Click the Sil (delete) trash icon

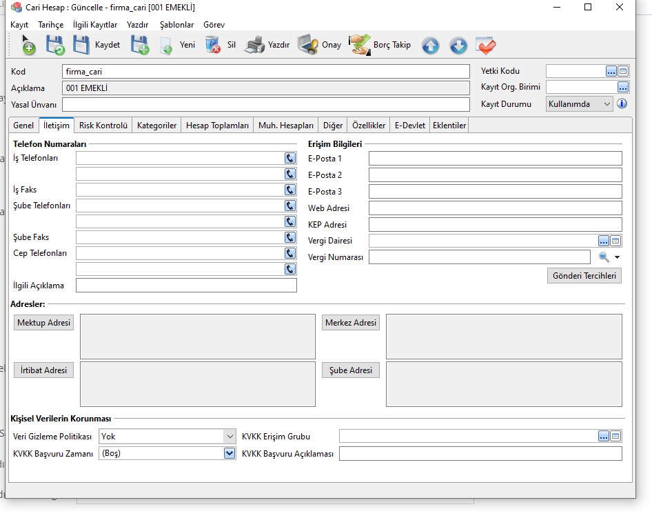pyautogui.click(x=213, y=46)
